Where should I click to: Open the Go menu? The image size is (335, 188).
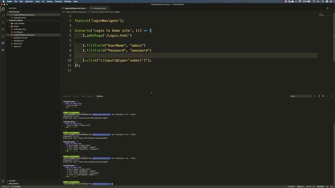tap(43, 2)
